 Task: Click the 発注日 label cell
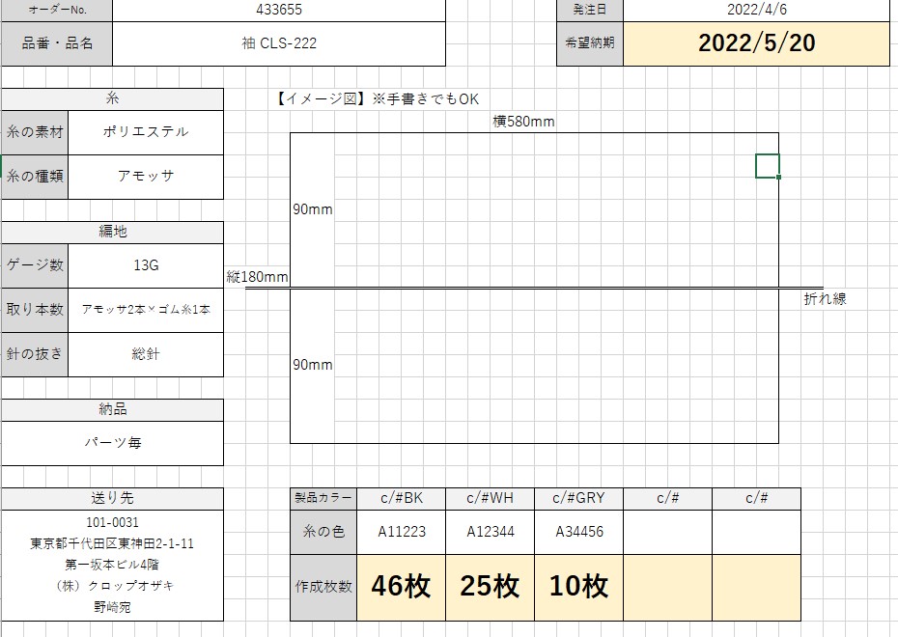pyautogui.click(x=590, y=10)
